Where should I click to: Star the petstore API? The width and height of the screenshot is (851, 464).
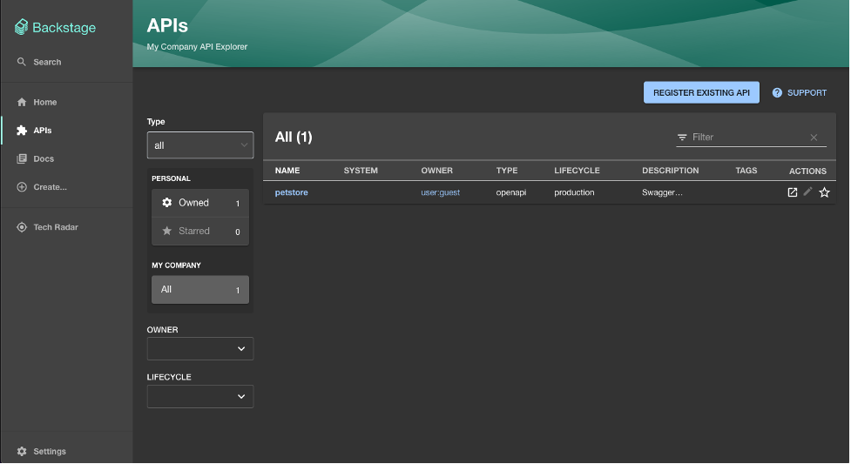824,192
